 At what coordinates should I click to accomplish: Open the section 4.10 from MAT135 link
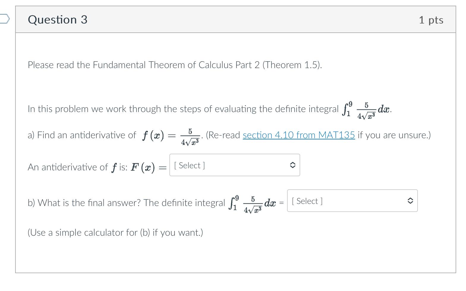coord(298,135)
